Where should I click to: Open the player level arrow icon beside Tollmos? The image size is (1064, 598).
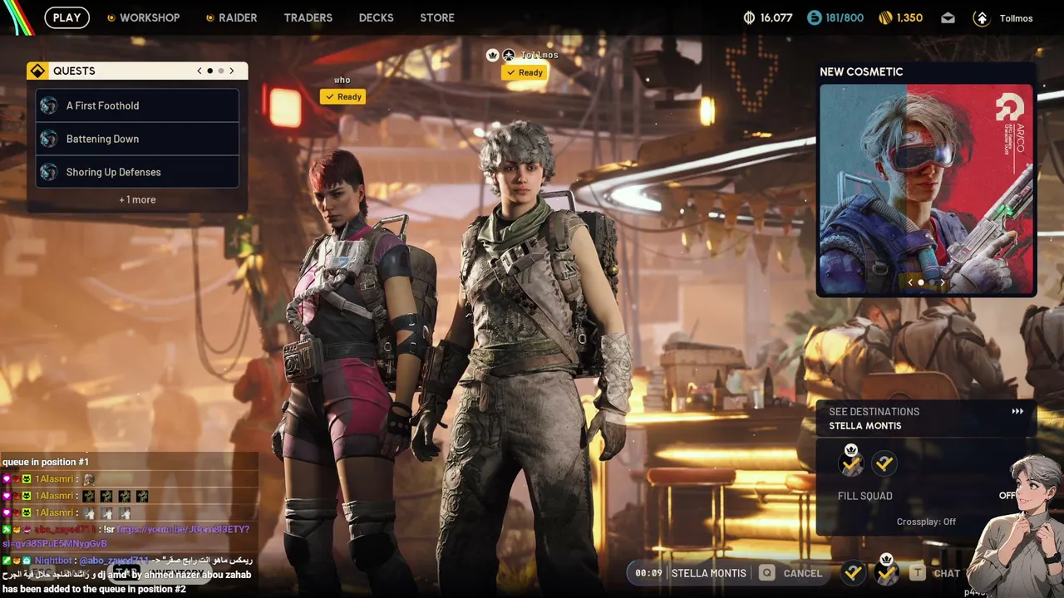(x=982, y=18)
